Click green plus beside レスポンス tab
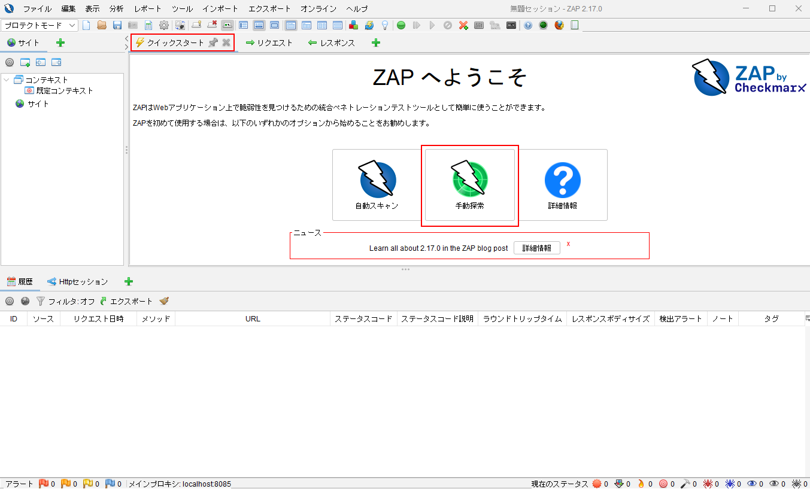Viewport: 810px width, 489px height. pos(375,42)
